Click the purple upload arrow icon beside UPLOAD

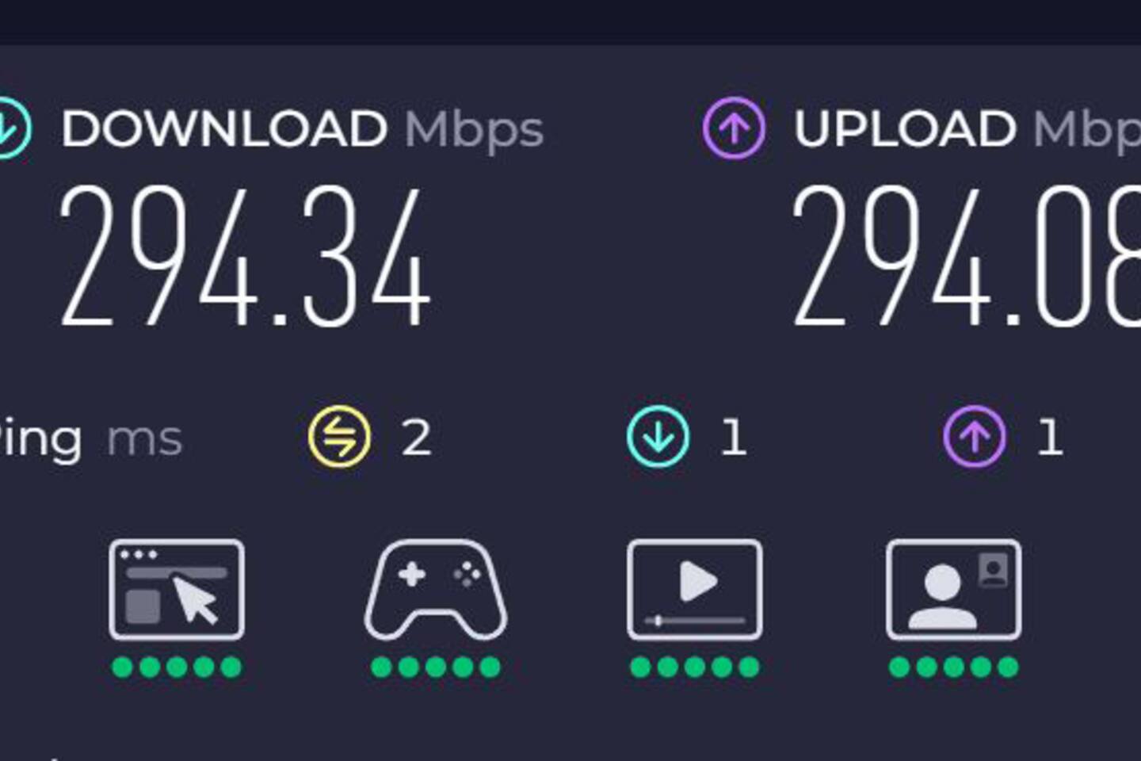734,128
